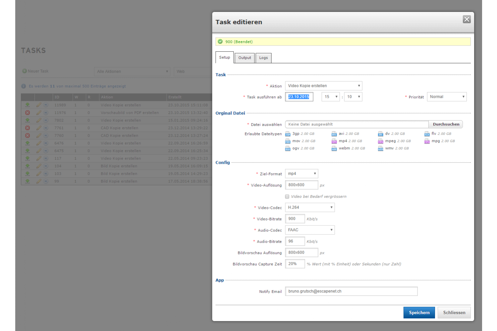Enable 'Video bei Bedarf vergrössern' checkbox
This screenshot has height=331, width=497.
(x=287, y=197)
